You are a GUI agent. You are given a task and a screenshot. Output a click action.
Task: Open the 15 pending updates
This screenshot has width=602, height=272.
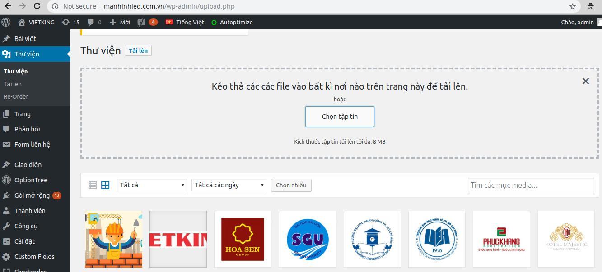71,22
